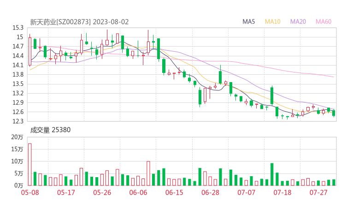This screenshot has width=341, height=203.
Task: Click the 5万 volume axis label
Action: (19, 173)
